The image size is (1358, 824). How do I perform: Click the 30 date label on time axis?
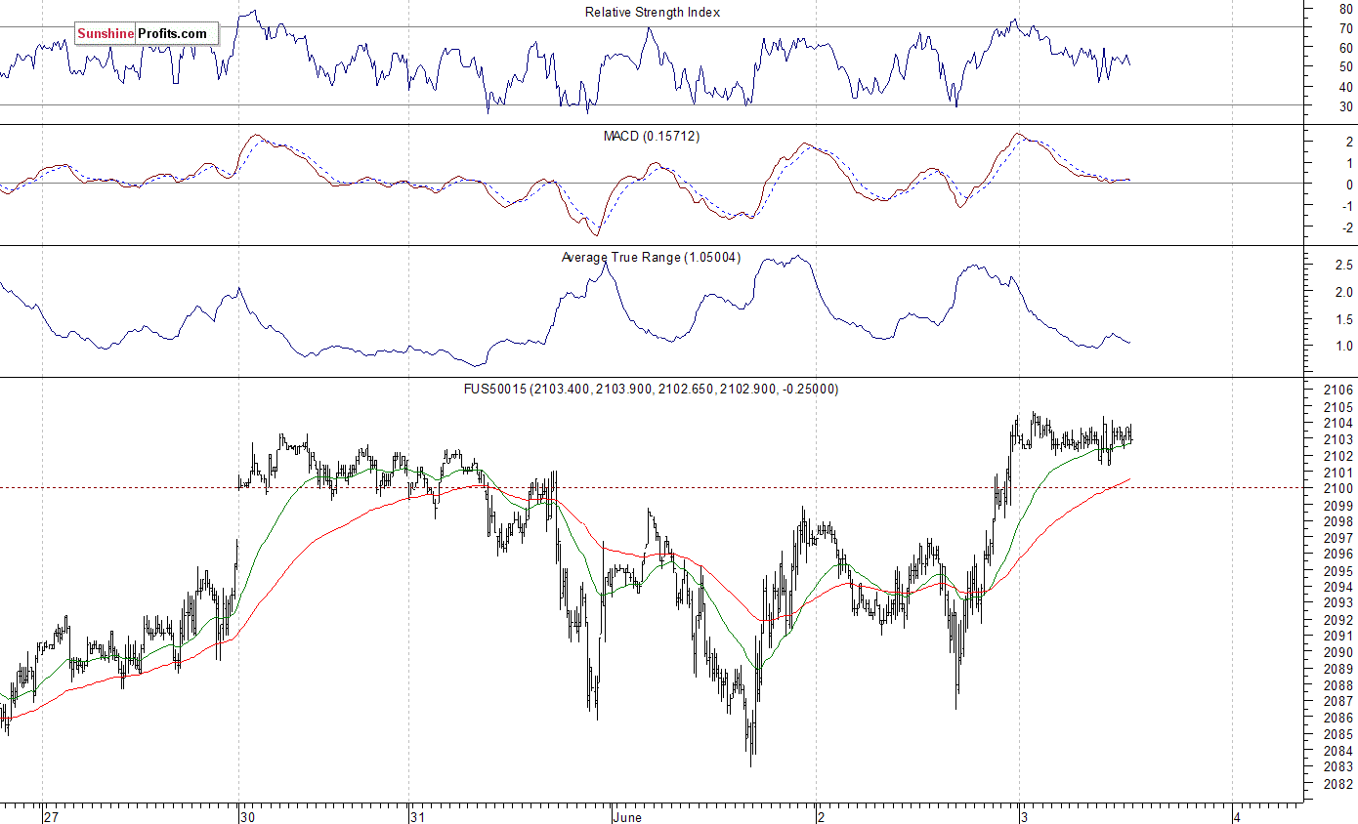(248, 817)
